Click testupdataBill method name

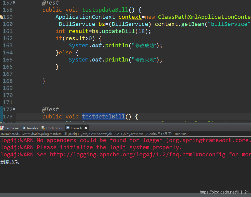tap(105, 10)
